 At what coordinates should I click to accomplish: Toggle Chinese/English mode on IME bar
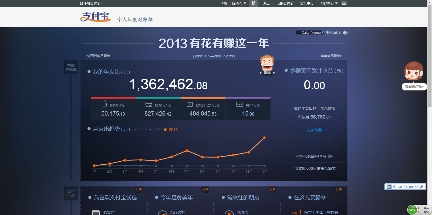click(395, 187)
